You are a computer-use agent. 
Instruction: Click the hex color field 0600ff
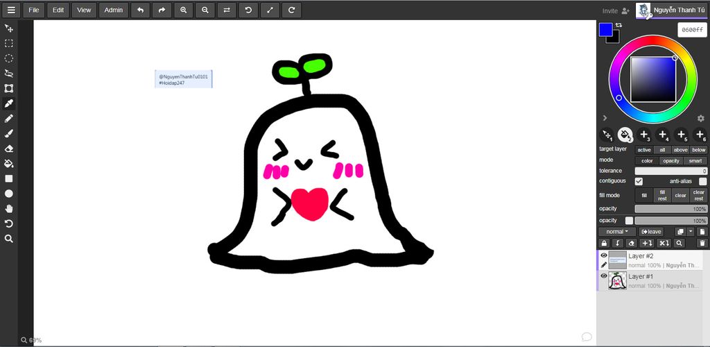click(x=692, y=29)
